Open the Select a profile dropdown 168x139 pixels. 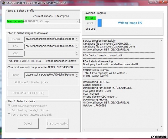pyautogui.click(x=77, y=21)
